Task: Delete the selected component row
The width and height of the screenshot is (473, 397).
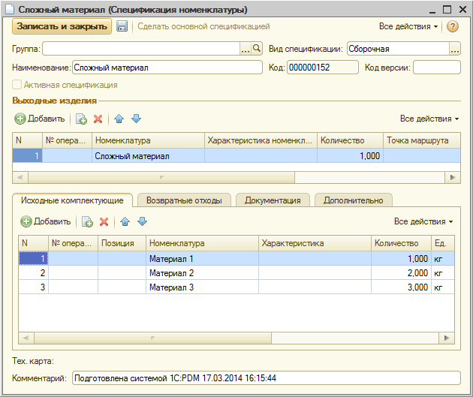Action: [x=104, y=222]
